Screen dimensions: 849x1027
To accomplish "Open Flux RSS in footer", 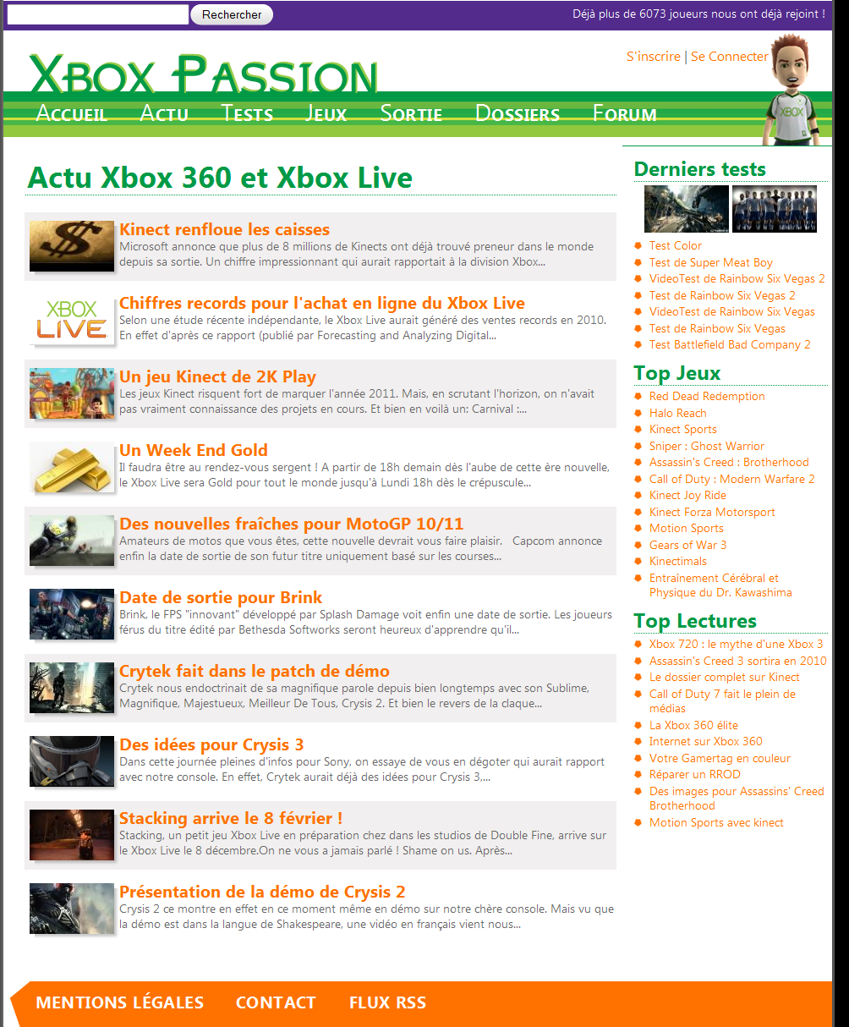I will [x=387, y=1002].
